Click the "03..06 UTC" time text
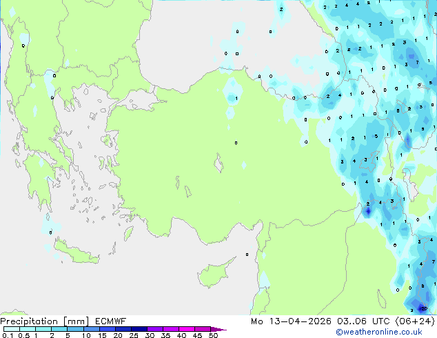This screenshot has height=338, width=437. click(x=363, y=321)
